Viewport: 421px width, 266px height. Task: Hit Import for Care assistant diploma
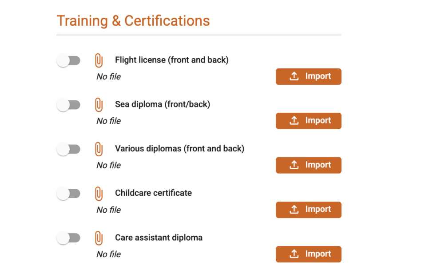pyautogui.click(x=308, y=254)
